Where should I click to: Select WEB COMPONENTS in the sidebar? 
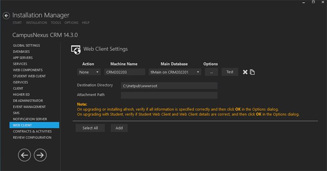(28, 70)
